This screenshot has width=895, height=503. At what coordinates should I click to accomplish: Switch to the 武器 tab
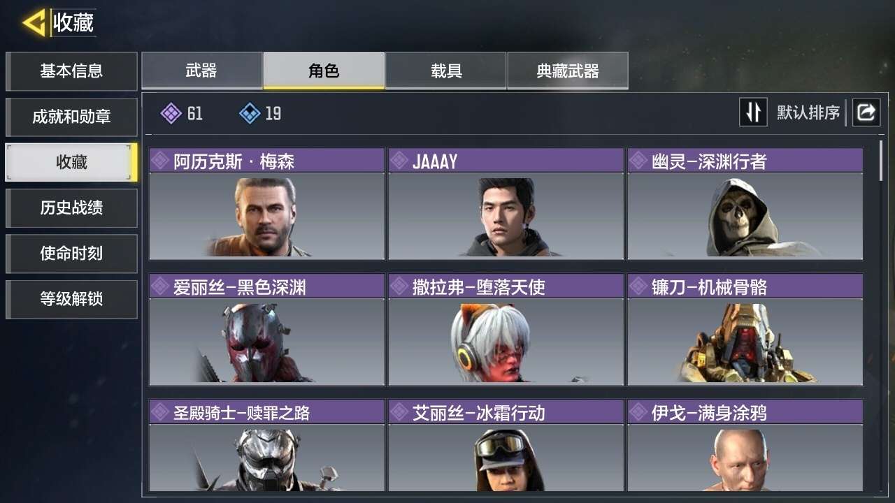tap(202, 71)
